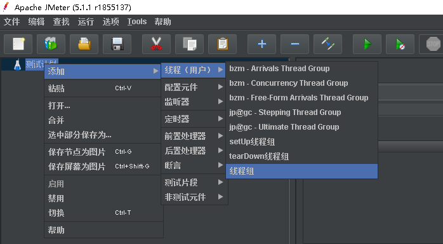Open the 选项 menu
443x244 pixels.
click(110, 22)
